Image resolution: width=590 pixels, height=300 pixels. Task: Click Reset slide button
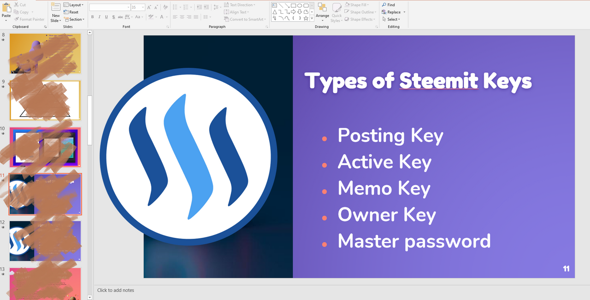(71, 12)
